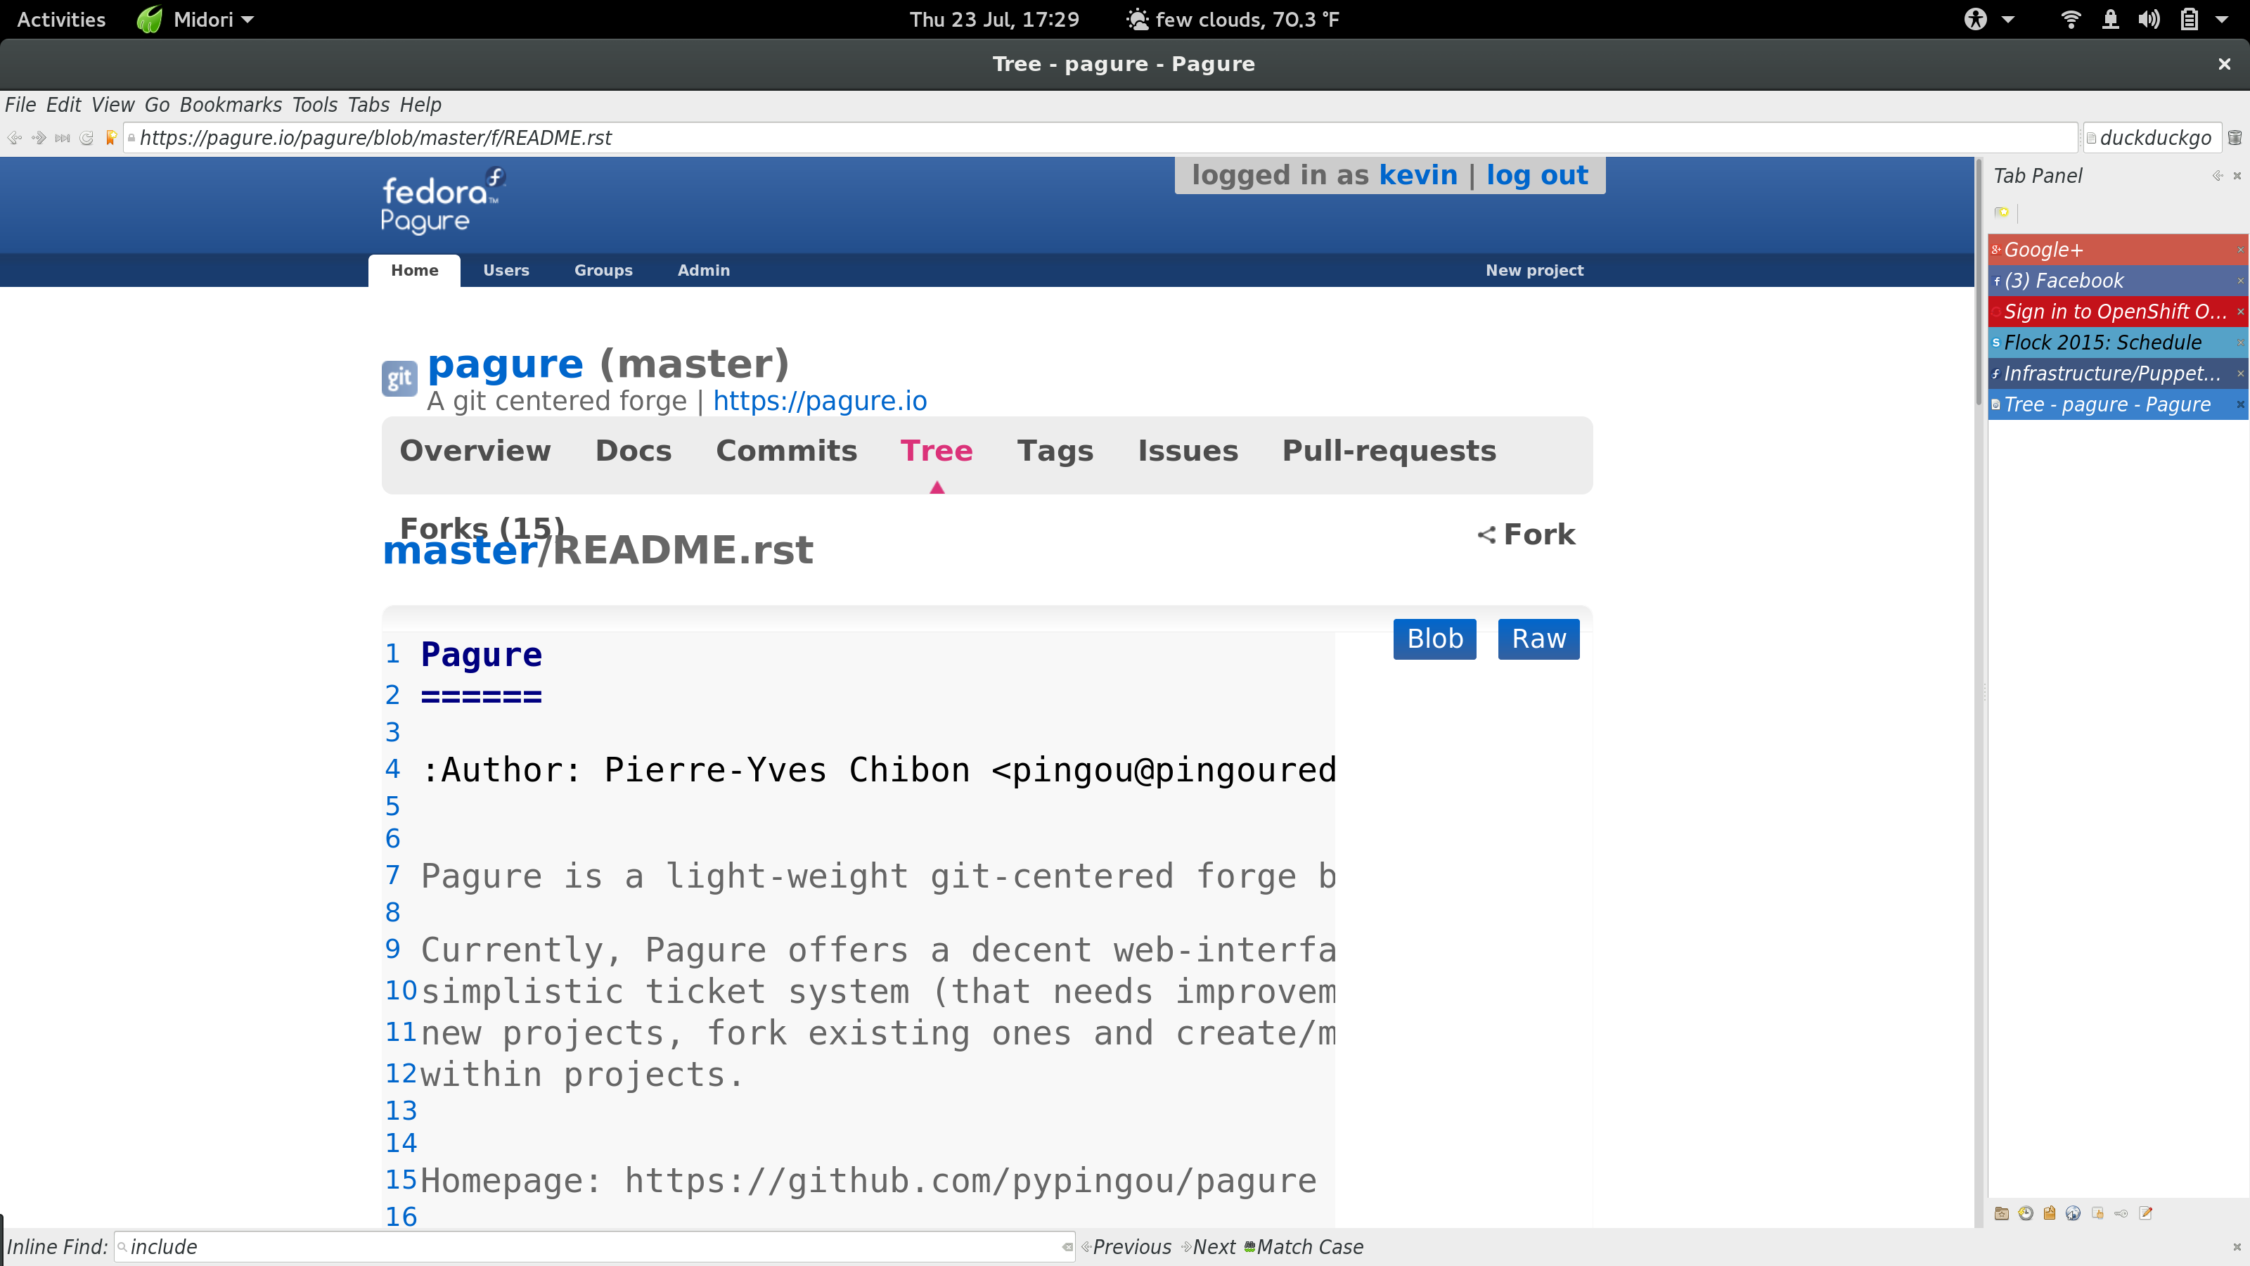Image resolution: width=2250 pixels, height=1266 pixels.
Task: Close the Infrastructure/Puppet tab
Action: click(2240, 374)
